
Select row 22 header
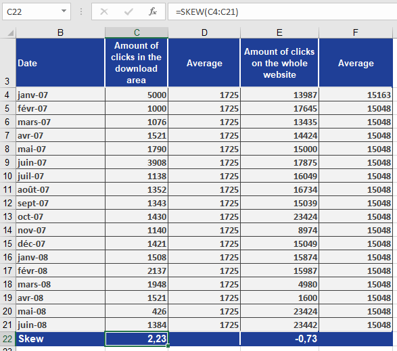pyautogui.click(x=7, y=339)
